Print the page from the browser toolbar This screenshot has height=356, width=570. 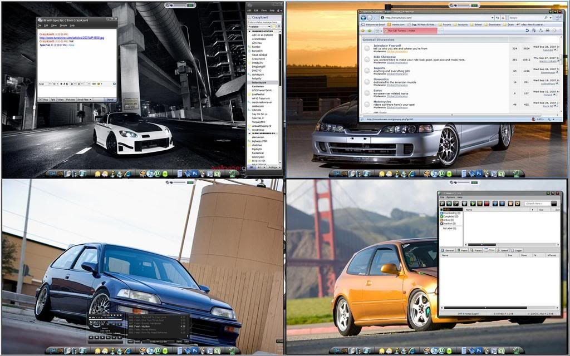[x=548, y=31]
